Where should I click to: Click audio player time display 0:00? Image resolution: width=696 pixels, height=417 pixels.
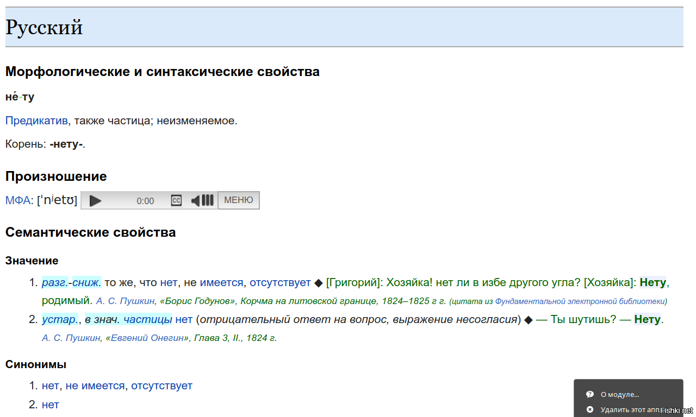click(x=145, y=201)
